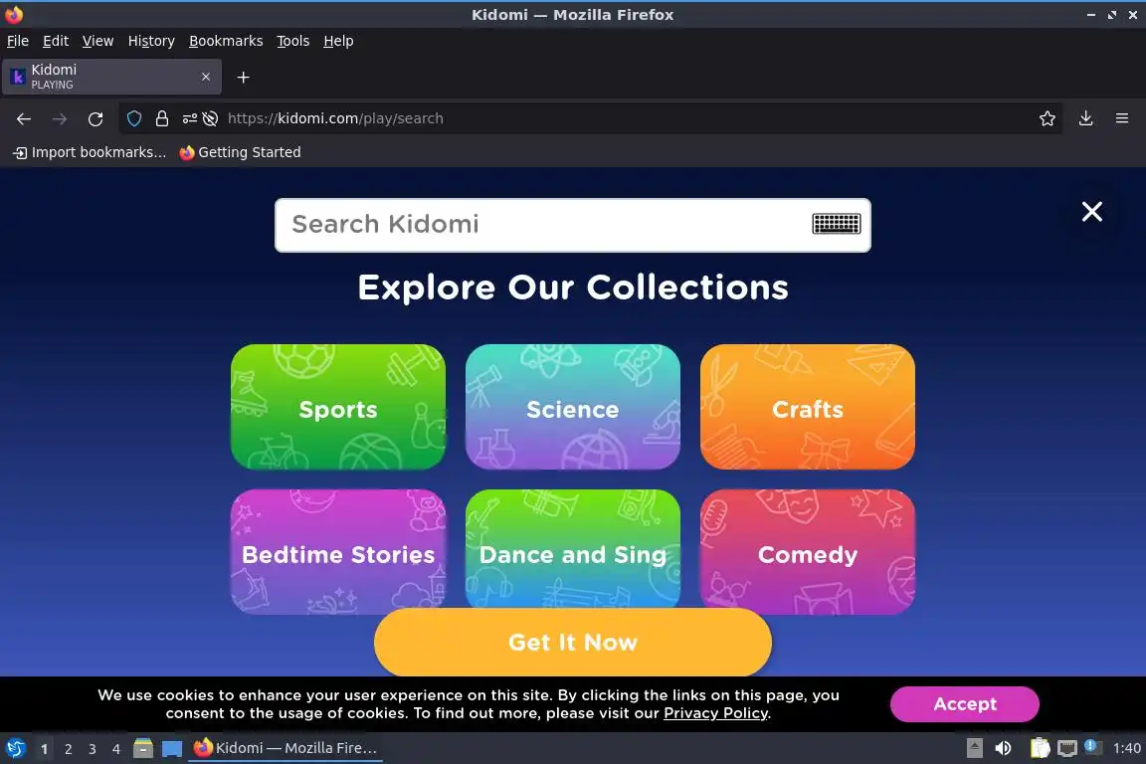Open the Firefox downloads panel
Viewport: 1146px width, 764px height.
1085,118
